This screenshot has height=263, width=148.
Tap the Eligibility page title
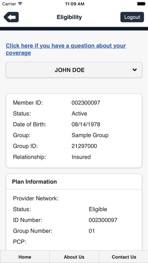tap(69, 17)
